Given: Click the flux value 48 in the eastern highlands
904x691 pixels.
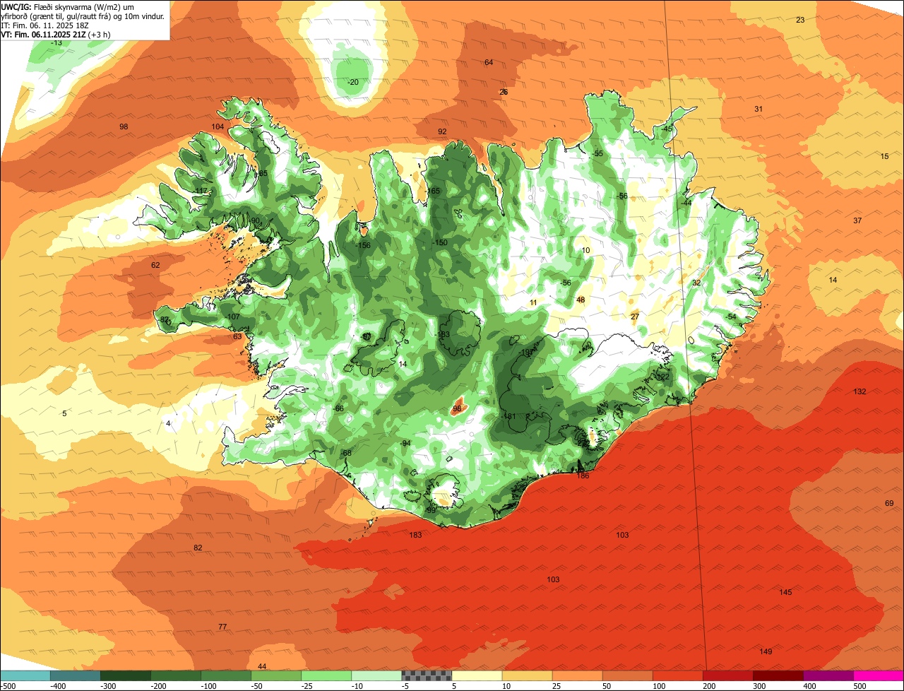Looking at the screenshot, I should tap(581, 300).
